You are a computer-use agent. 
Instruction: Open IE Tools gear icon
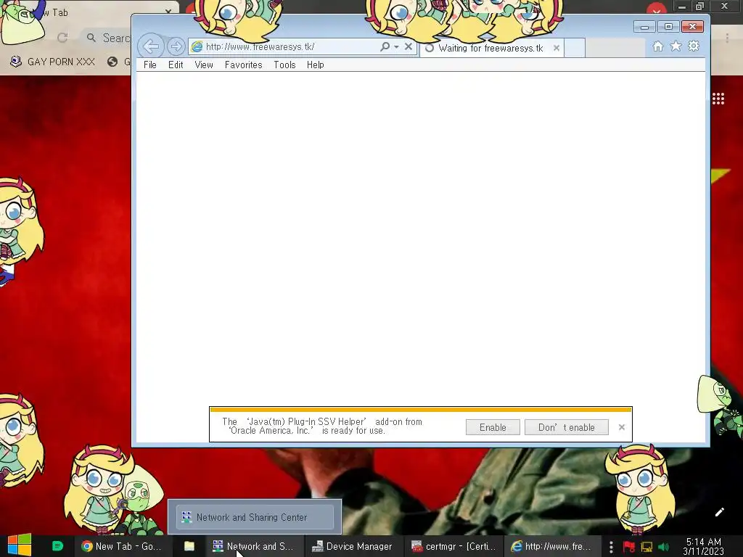(x=694, y=46)
